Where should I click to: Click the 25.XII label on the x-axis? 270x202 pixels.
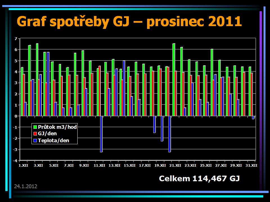[206, 166]
